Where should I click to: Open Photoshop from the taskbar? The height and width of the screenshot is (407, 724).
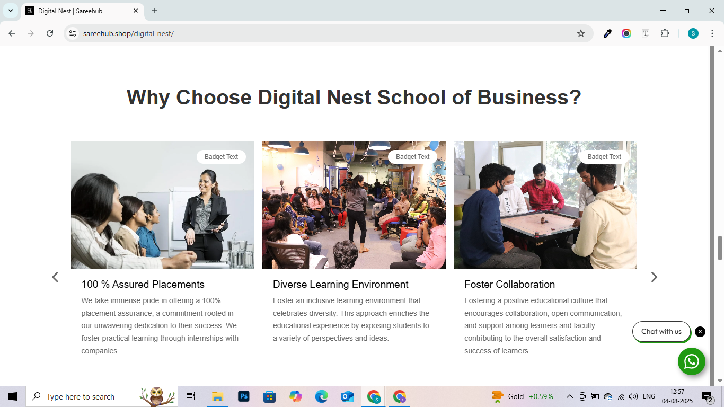coord(244,396)
